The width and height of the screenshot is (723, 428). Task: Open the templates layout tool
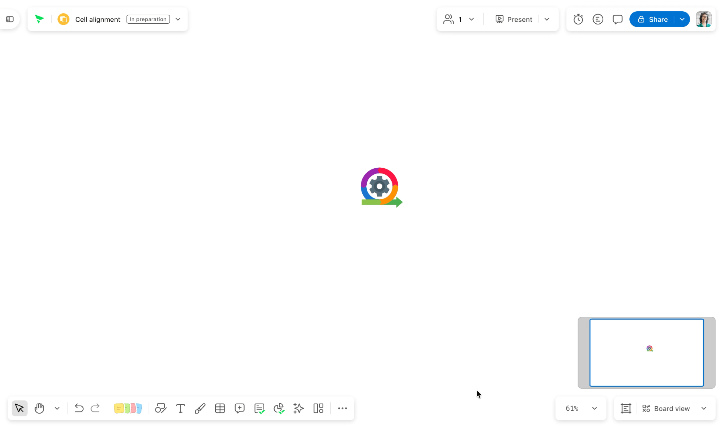pyautogui.click(x=319, y=408)
